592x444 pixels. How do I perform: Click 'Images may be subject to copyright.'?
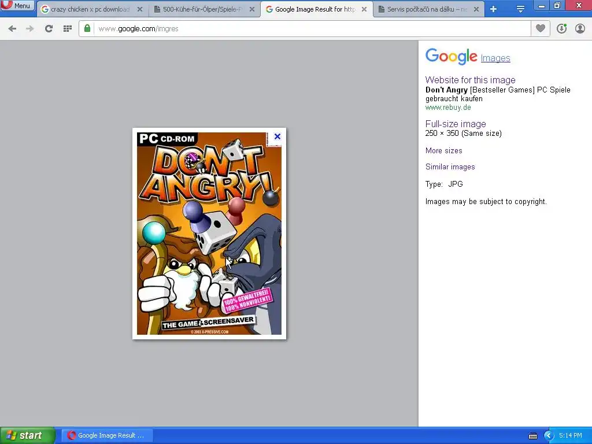pyautogui.click(x=486, y=202)
